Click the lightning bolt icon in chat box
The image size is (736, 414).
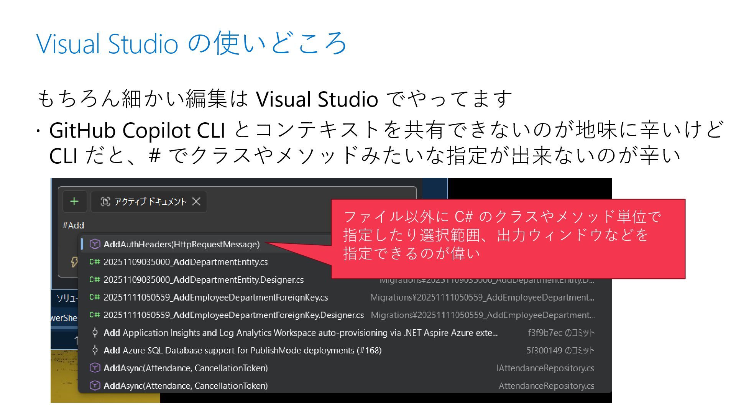74,262
